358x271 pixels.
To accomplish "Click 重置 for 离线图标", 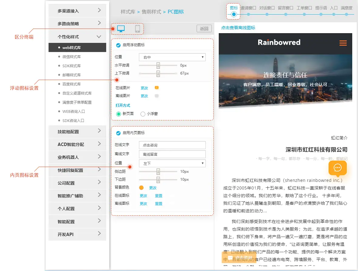I will [158, 203].
